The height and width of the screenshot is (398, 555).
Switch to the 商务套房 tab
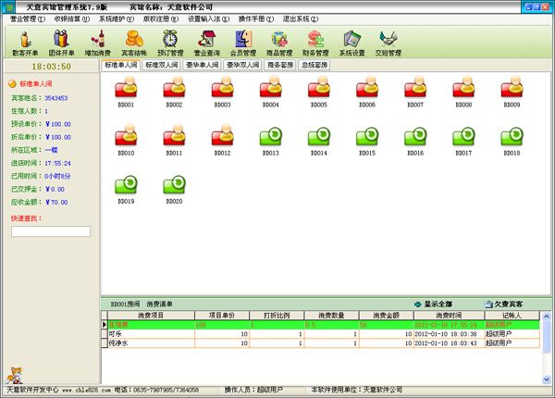[x=284, y=66]
